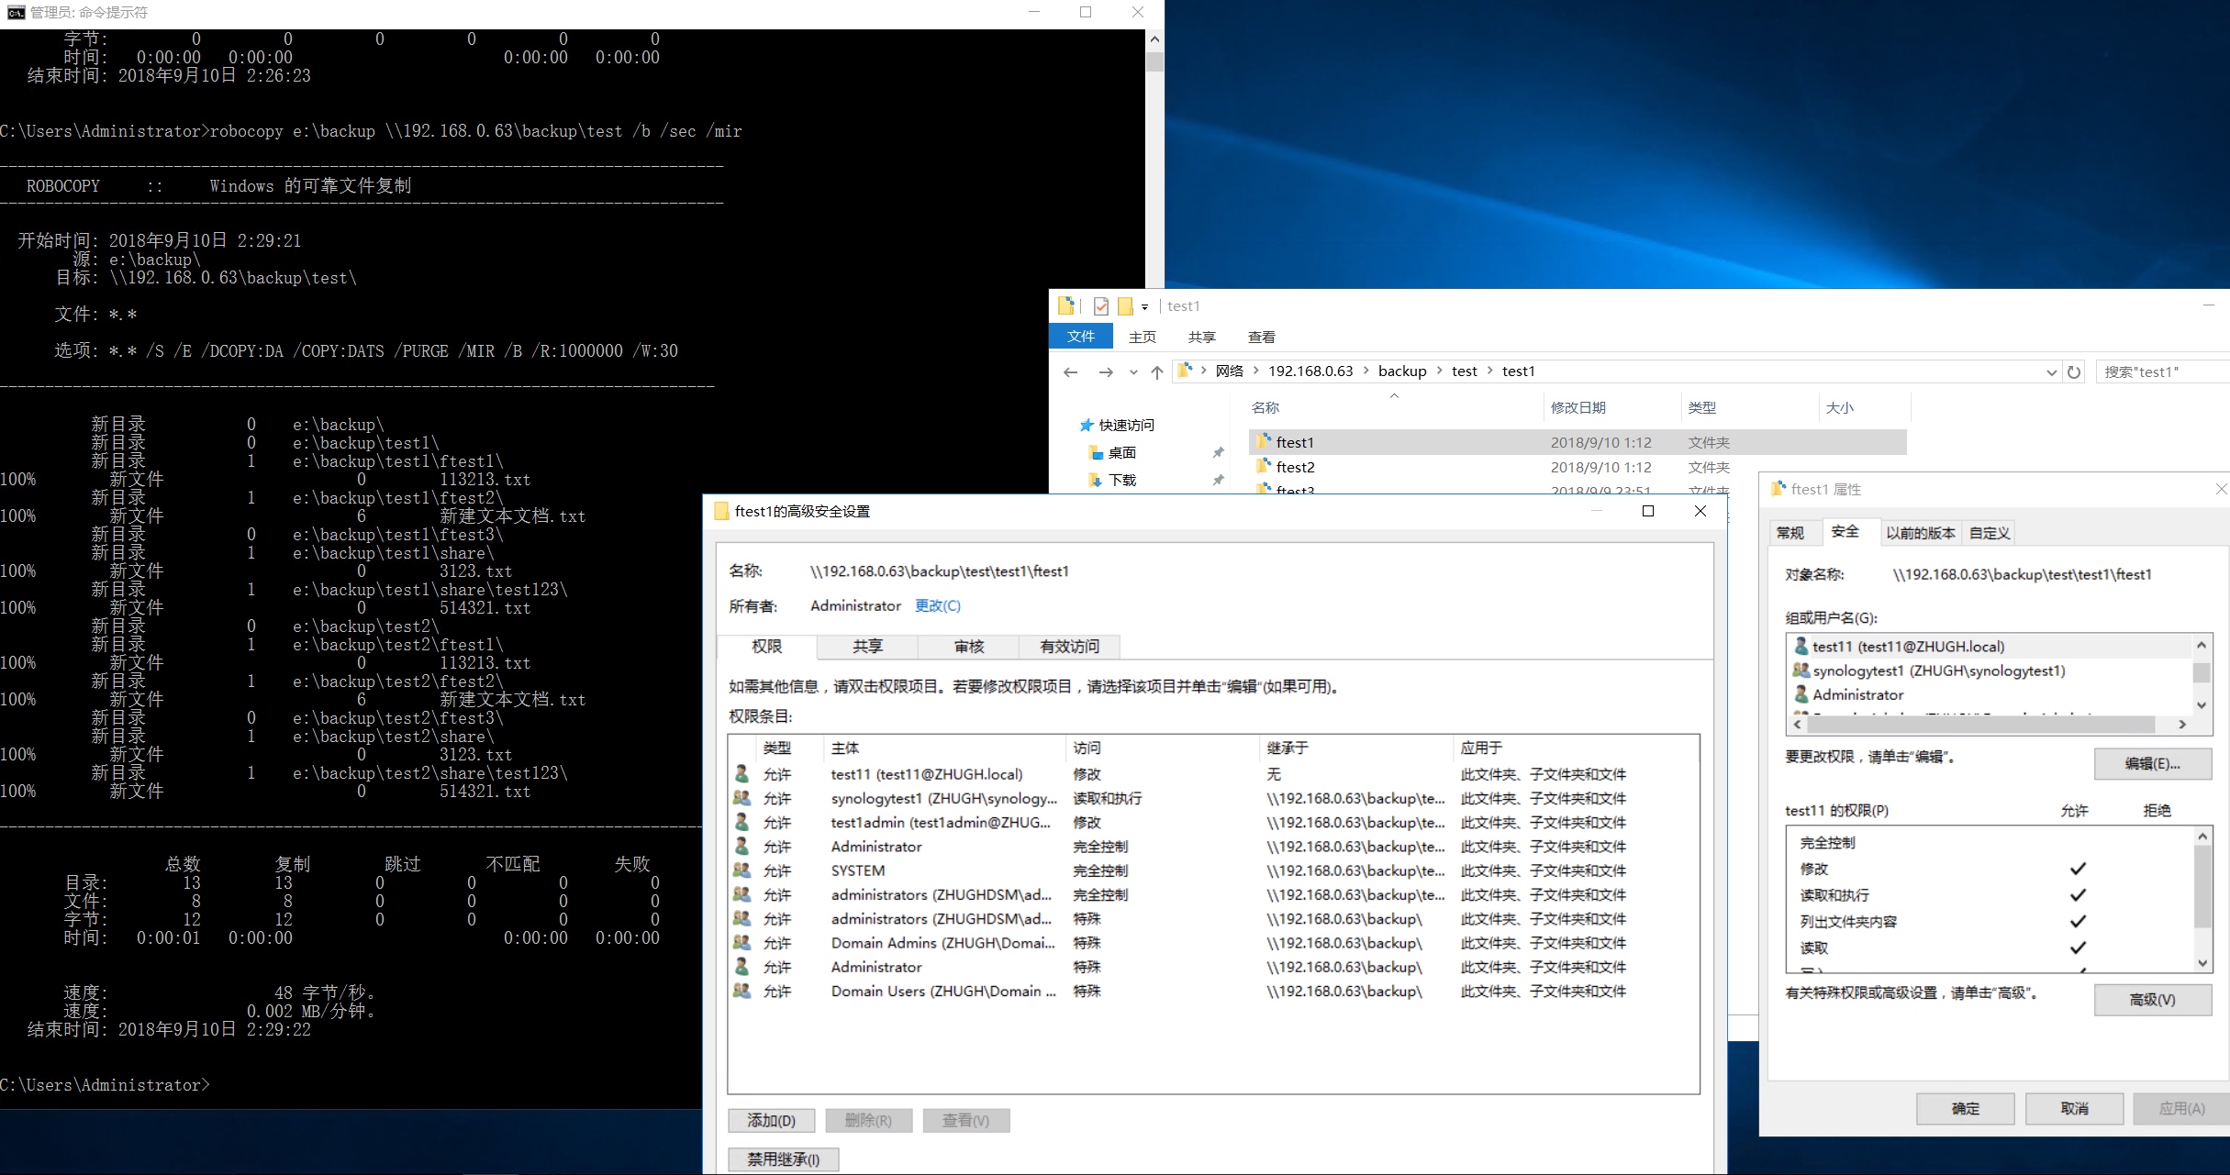Click the Explorer back arrow

[x=1070, y=371]
